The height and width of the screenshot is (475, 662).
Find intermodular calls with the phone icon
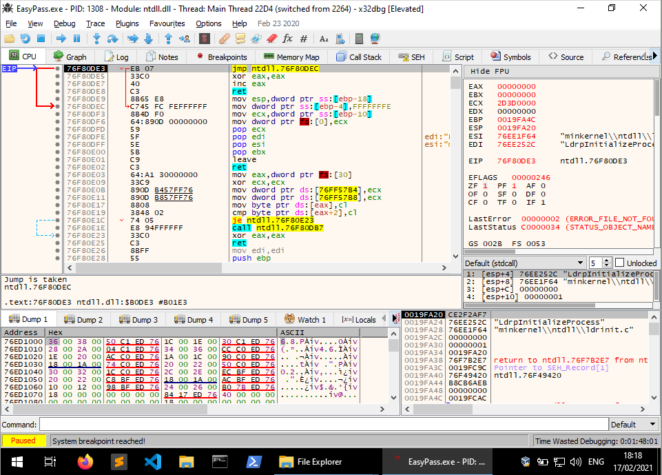pos(340,39)
